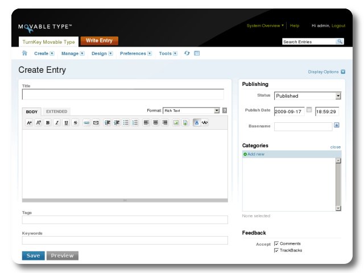
Task: Apply italic formatting in editor toolbar
Action: 57,122
